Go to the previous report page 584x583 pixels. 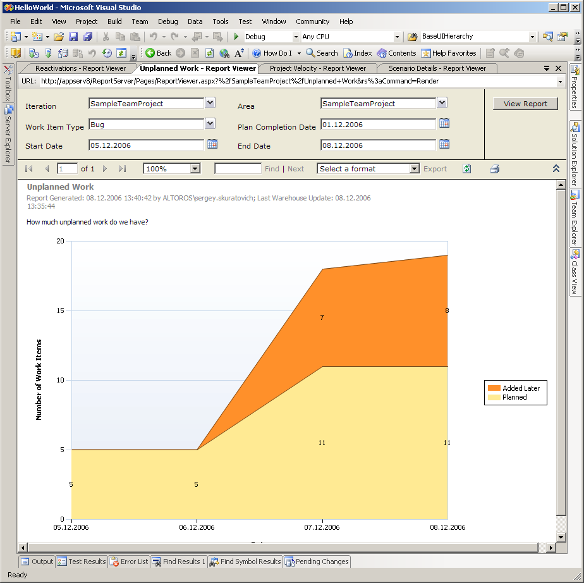tap(47, 169)
